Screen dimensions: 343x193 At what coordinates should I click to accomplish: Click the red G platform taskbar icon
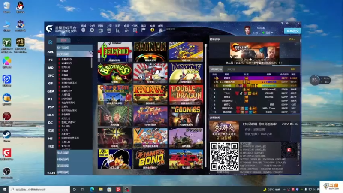point(118,189)
